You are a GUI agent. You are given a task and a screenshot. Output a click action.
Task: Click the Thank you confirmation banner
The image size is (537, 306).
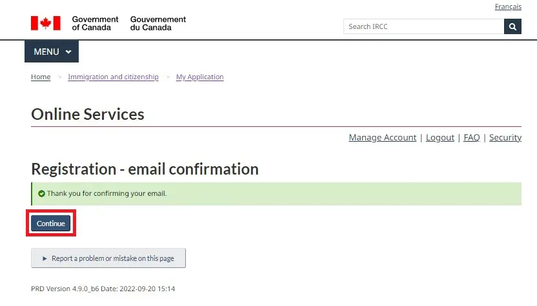point(276,194)
